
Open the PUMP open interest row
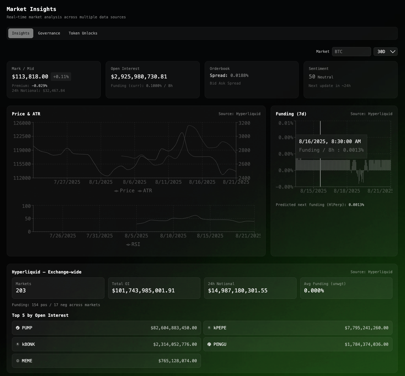106,328
